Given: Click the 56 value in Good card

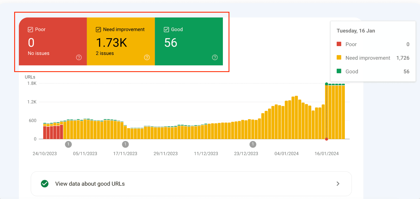Looking at the screenshot, I should 171,43.
